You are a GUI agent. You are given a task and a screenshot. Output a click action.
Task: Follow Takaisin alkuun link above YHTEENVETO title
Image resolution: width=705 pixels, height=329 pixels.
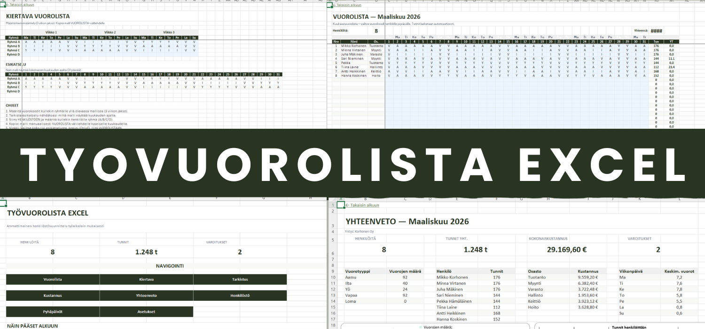(362, 205)
